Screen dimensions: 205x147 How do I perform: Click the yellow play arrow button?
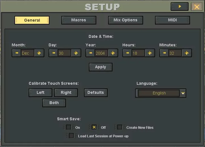179,7
